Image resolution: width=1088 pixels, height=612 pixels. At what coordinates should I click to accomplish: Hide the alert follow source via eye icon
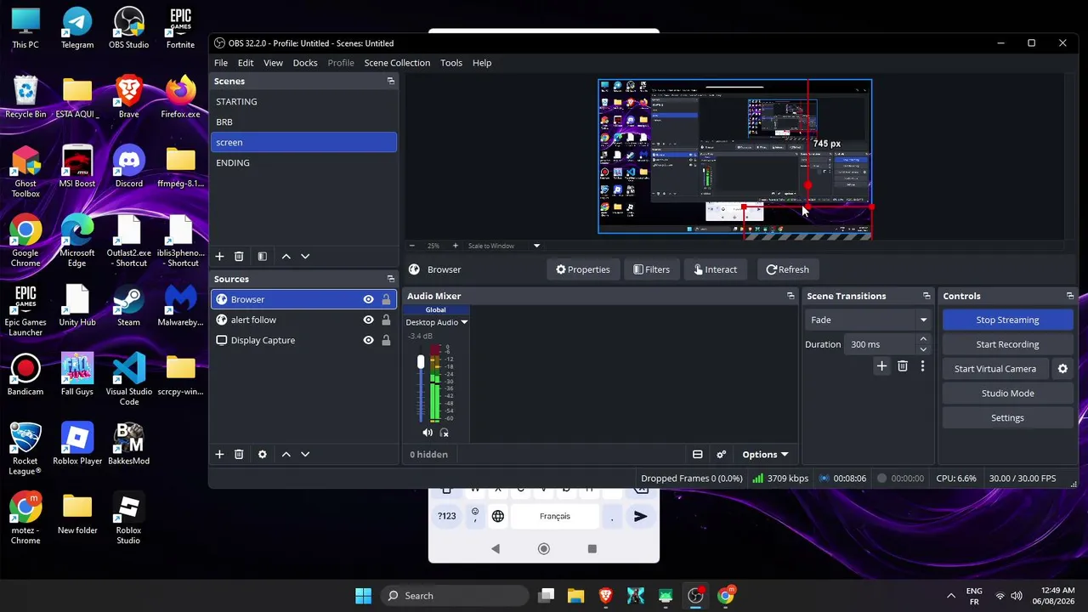click(x=368, y=320)
